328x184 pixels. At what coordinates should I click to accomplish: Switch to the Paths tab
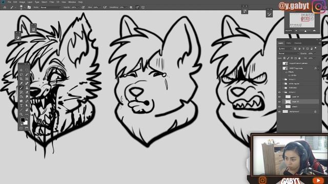coord(289,43)
